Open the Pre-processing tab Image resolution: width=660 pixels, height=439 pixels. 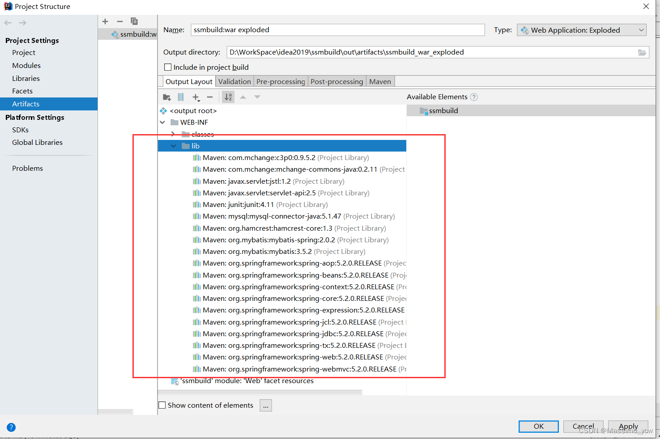point(281,81)
